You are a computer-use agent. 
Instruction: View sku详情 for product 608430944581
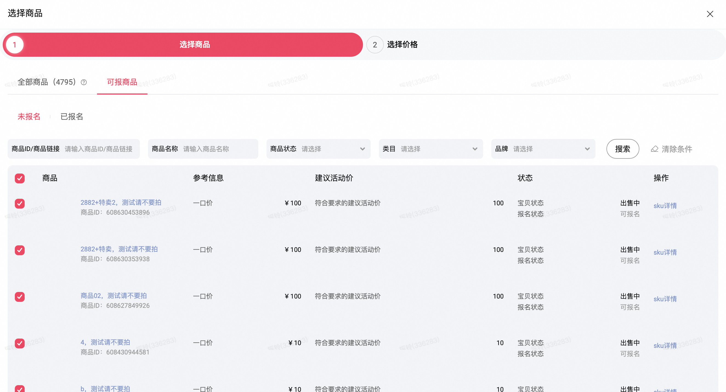tap(665, 345)
